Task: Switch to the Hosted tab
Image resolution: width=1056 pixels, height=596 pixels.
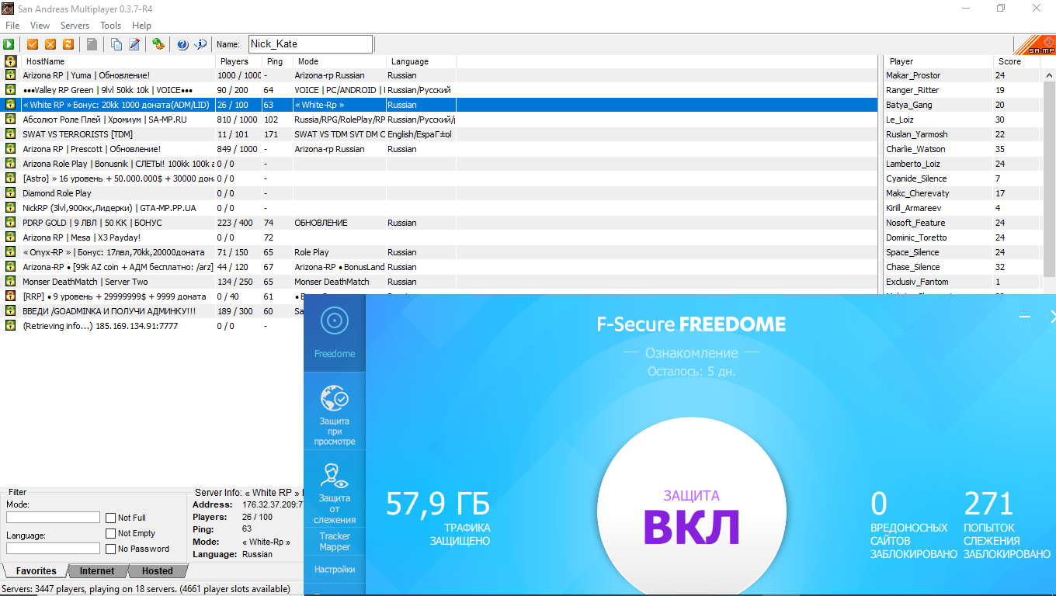Action: (158, 571)
